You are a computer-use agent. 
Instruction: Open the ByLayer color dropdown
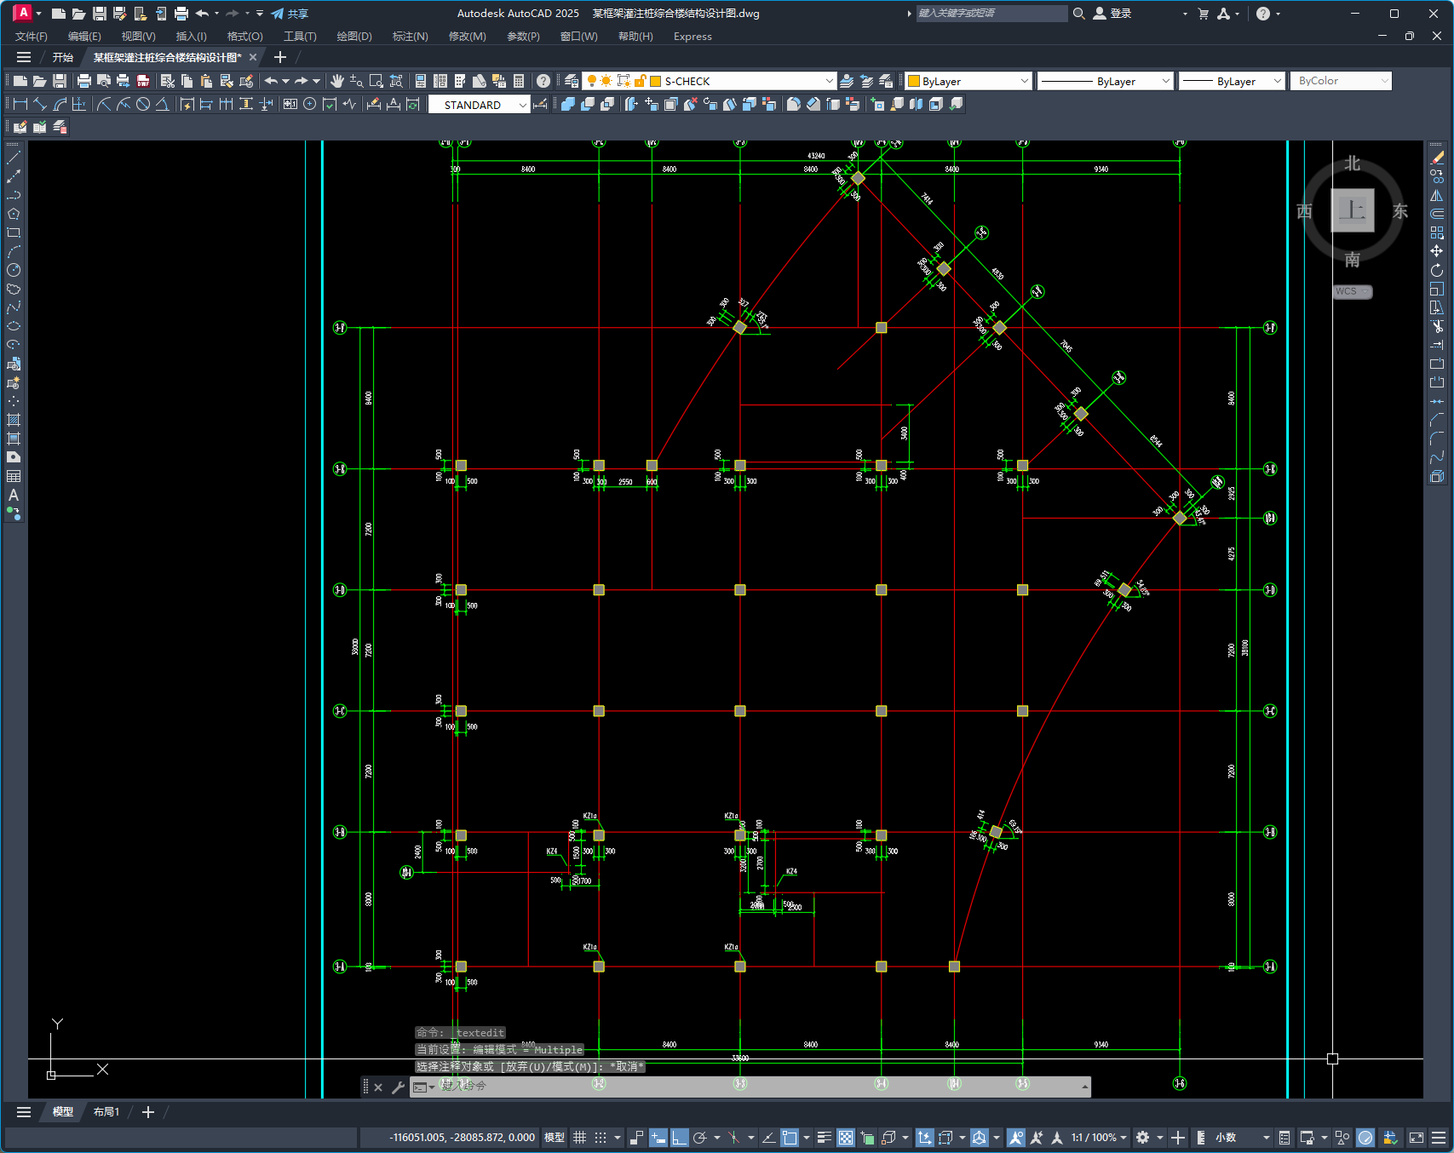click(x=1024, y=81)
